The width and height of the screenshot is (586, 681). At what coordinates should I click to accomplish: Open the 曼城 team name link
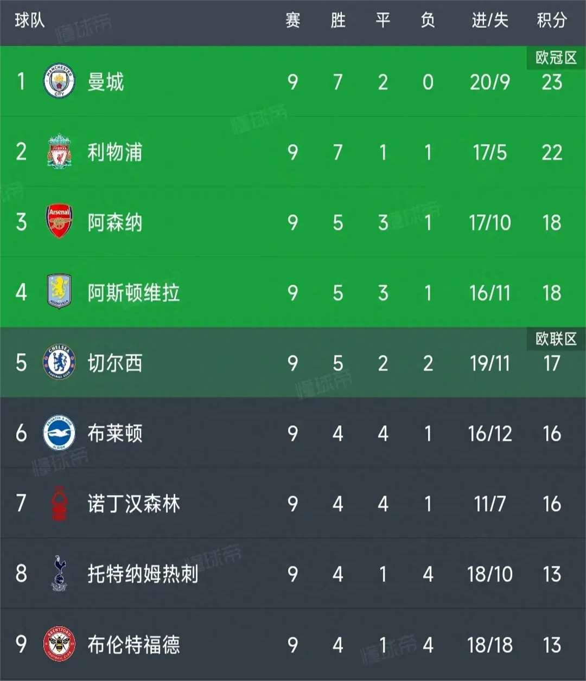(106, 82)
